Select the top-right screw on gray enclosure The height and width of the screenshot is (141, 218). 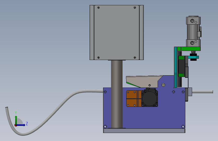coord(135,8)
